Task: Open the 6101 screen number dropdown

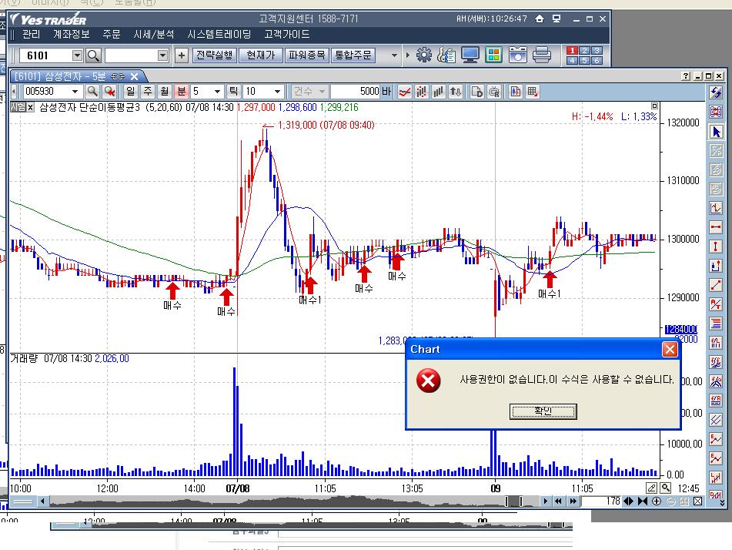Action: pyautogui.click(x=77, y=55)
